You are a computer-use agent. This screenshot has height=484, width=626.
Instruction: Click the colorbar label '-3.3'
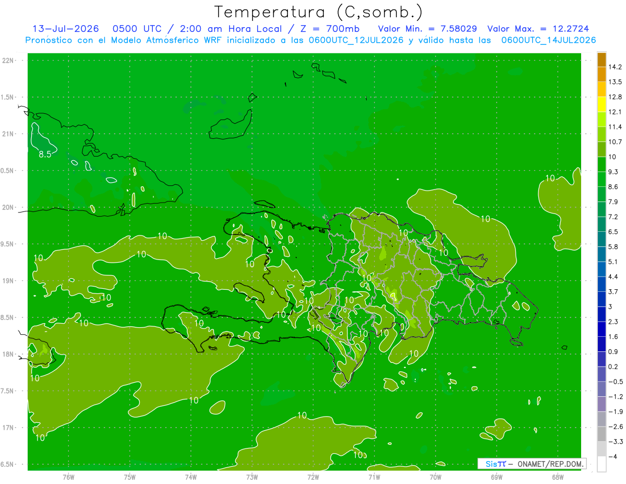616,442
